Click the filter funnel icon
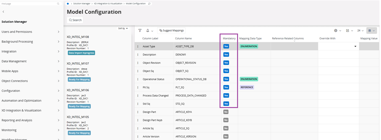This screenshot has width=381, height=140. (140, 30)
